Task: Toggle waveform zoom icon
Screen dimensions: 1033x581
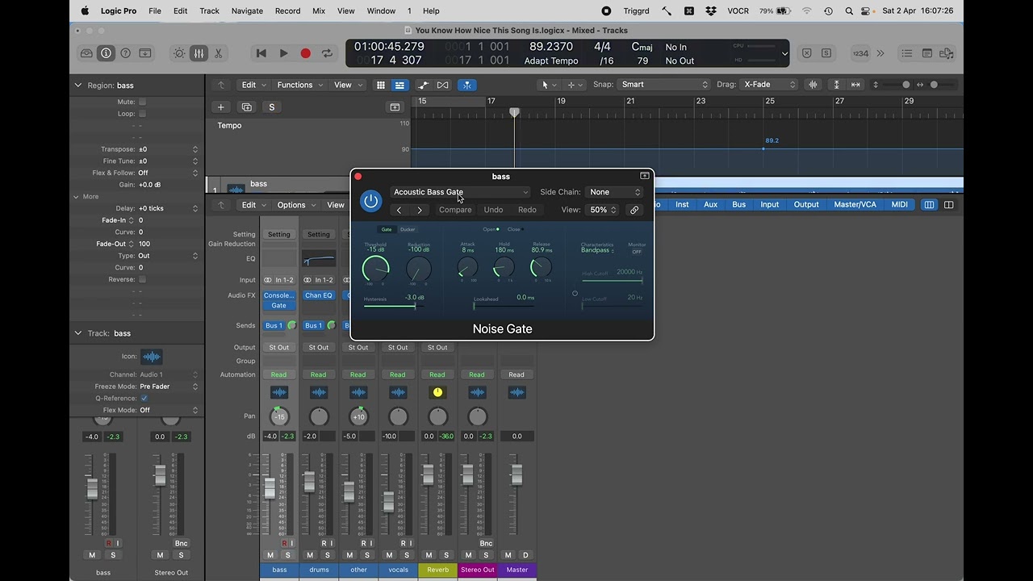Action: pyautogui.click(x=813, y=85)
